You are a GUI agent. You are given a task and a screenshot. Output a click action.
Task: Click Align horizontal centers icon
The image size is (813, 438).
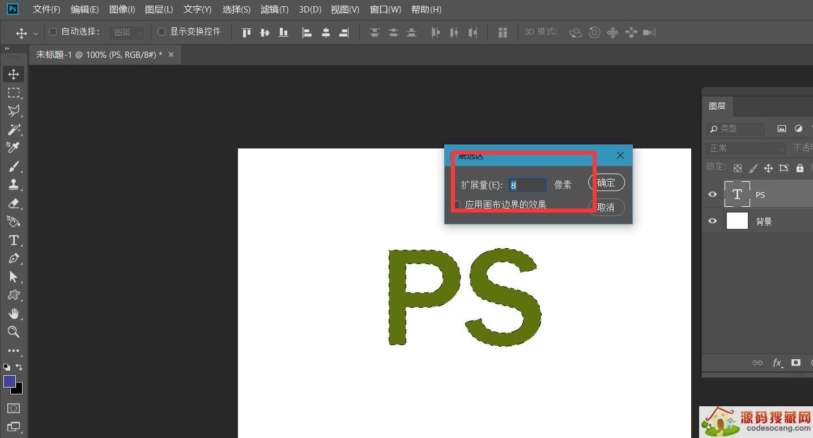pyautogui.click(x=326, y=32)
